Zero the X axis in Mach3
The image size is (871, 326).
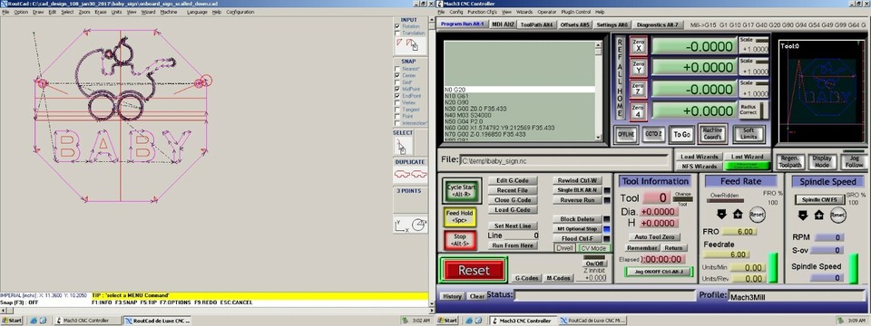pyautogui.click(x=638, y=46)
